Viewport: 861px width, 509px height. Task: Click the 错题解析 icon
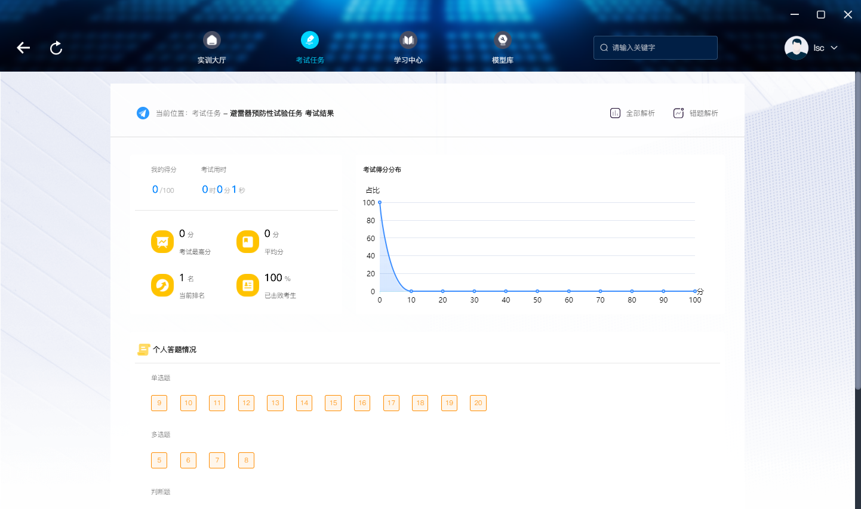point(678,113)
